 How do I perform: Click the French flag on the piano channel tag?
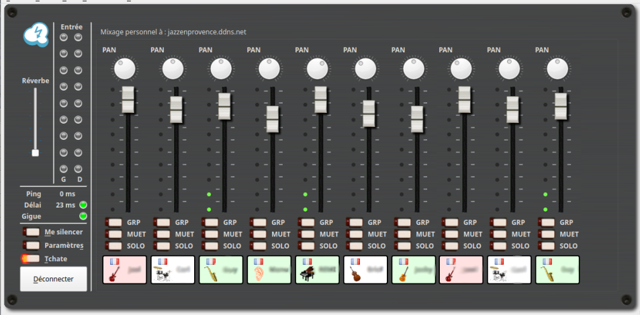(x=307, y=261)
